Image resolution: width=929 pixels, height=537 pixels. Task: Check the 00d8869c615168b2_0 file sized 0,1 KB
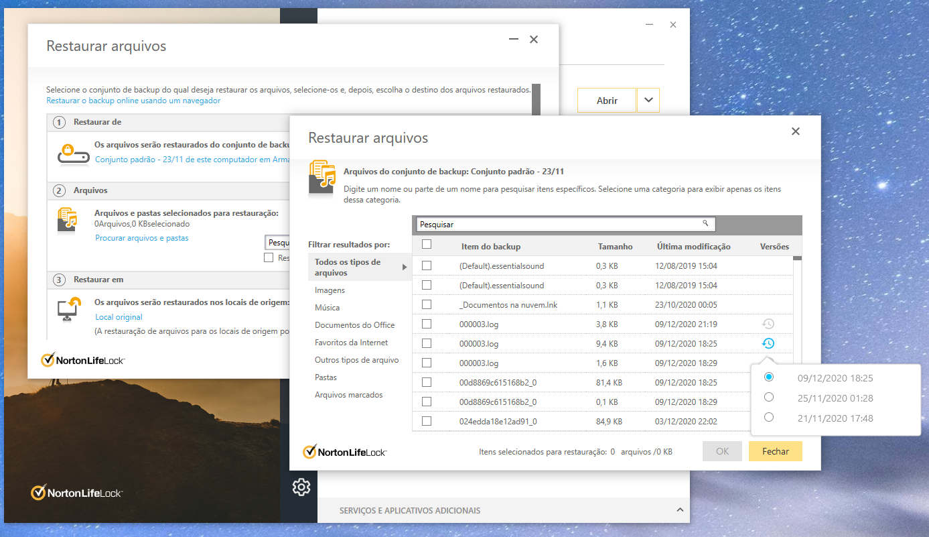click(427, 402)
